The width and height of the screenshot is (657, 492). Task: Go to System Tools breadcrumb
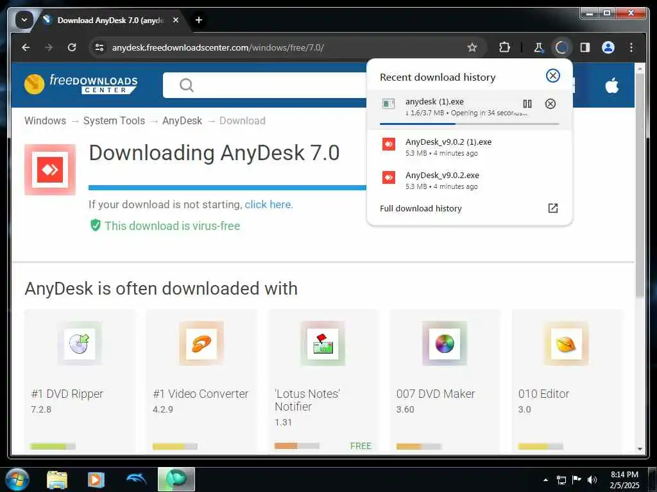[x=114, y=121]
